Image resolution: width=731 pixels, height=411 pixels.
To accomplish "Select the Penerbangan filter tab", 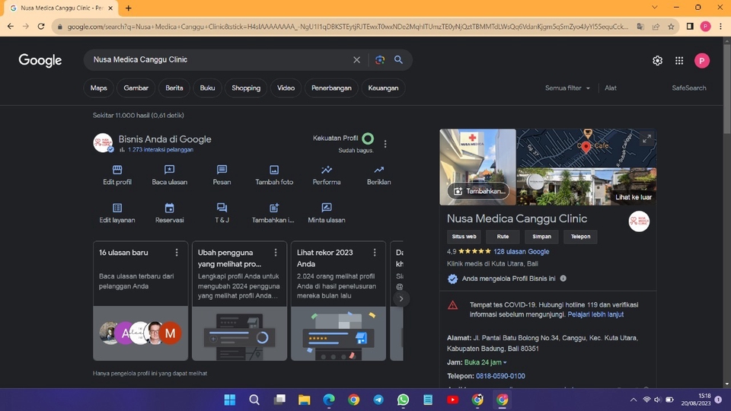I will tap(331, 88).
